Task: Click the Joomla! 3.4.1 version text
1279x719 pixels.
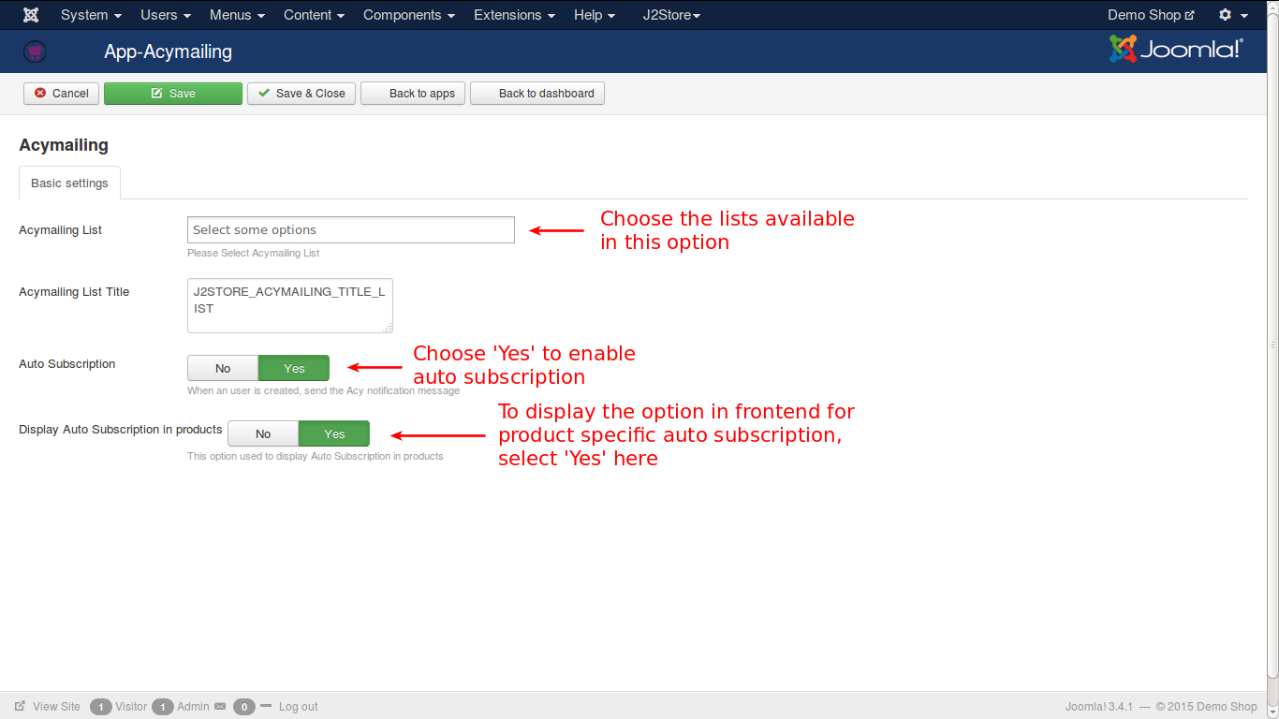Action: point(1099,707)
